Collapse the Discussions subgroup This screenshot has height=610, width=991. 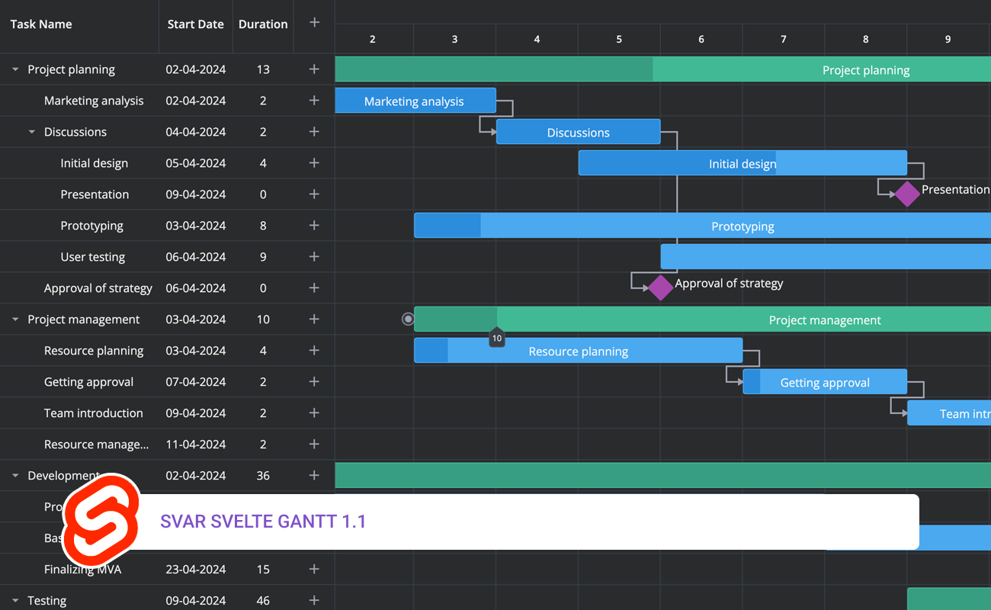(32, 132)
